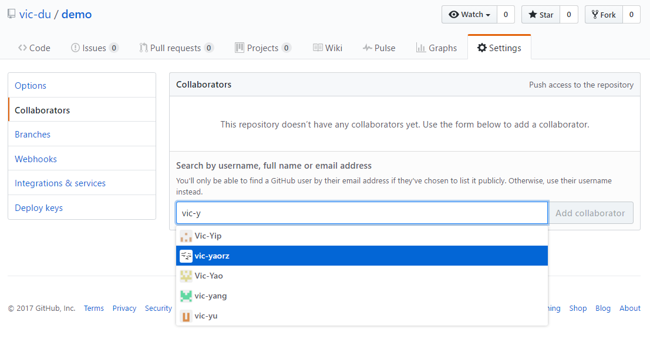
Task: Select Collaborators in the settings sidebar
Action: 82,110
